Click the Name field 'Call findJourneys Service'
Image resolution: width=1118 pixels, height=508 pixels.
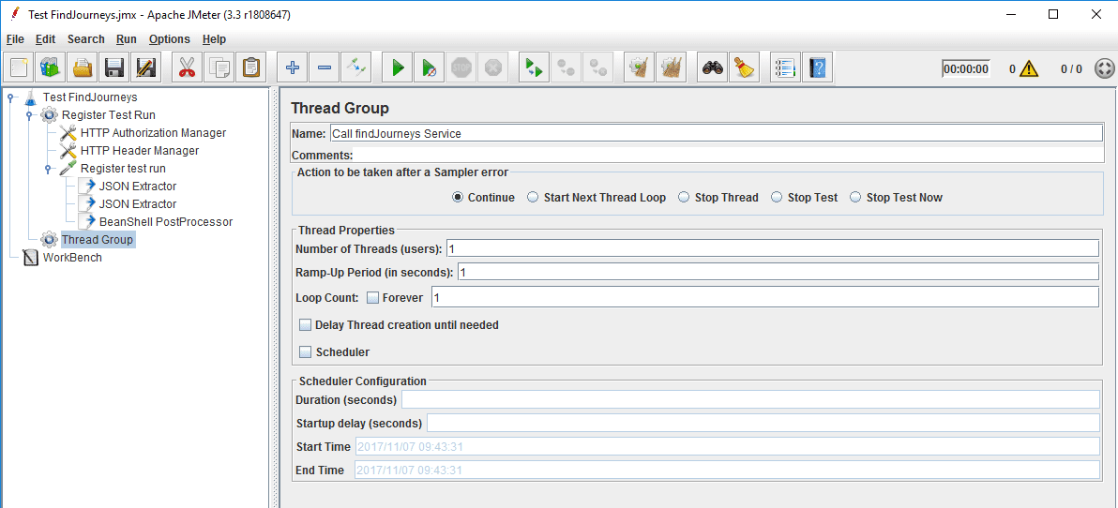coord(716,133)
